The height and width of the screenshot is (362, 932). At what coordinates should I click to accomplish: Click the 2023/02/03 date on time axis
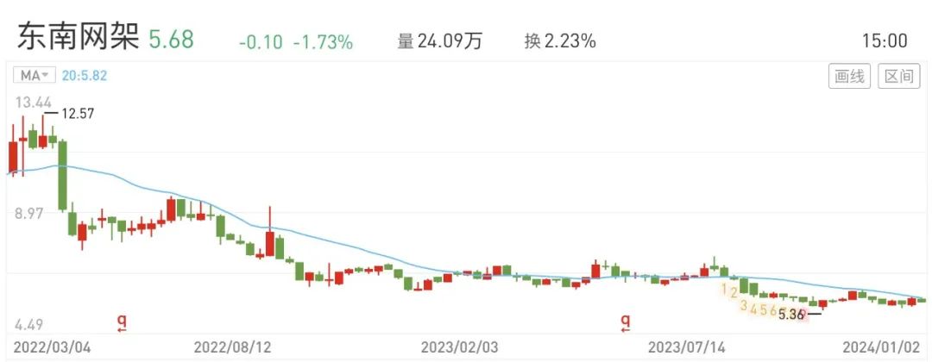(x=459, y=347)
